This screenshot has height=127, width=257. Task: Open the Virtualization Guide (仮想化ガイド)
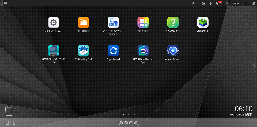click(203, 22)
